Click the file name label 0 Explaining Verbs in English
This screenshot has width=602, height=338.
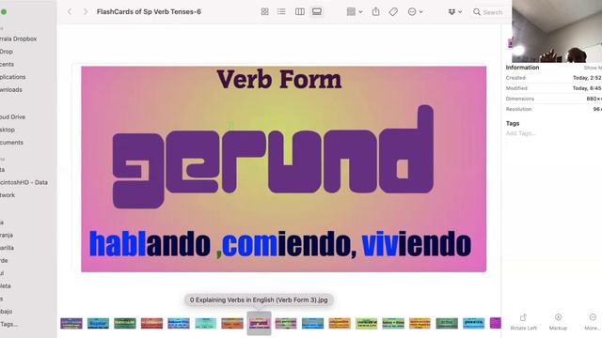coord(259,300)
